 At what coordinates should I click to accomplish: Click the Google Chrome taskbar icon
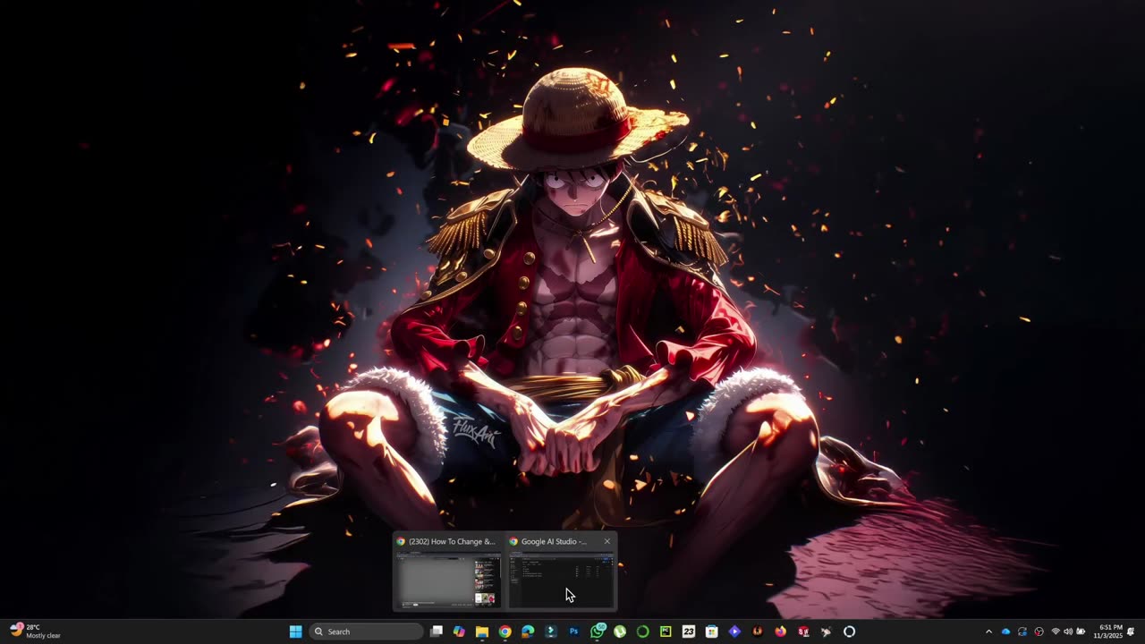505,631
